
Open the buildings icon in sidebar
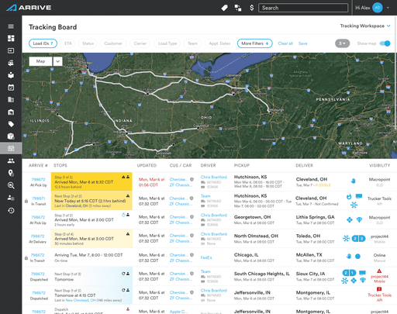11,99
